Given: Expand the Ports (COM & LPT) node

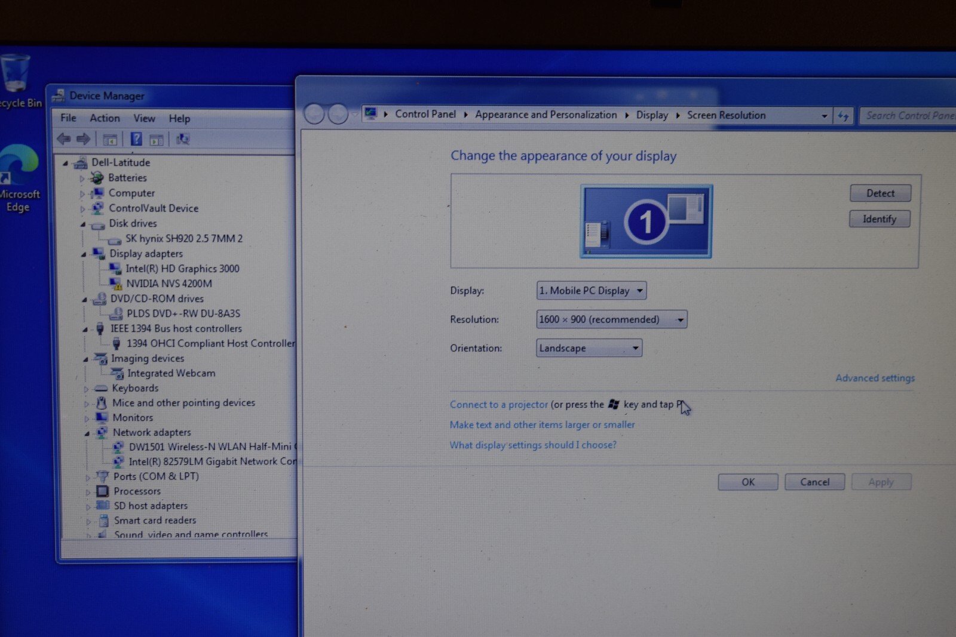Looking at the screenshot, I should (x=87, y=477).
